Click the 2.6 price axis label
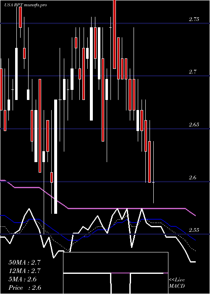The height and width of the screenshot is (294, 210). tap(192, 177)
